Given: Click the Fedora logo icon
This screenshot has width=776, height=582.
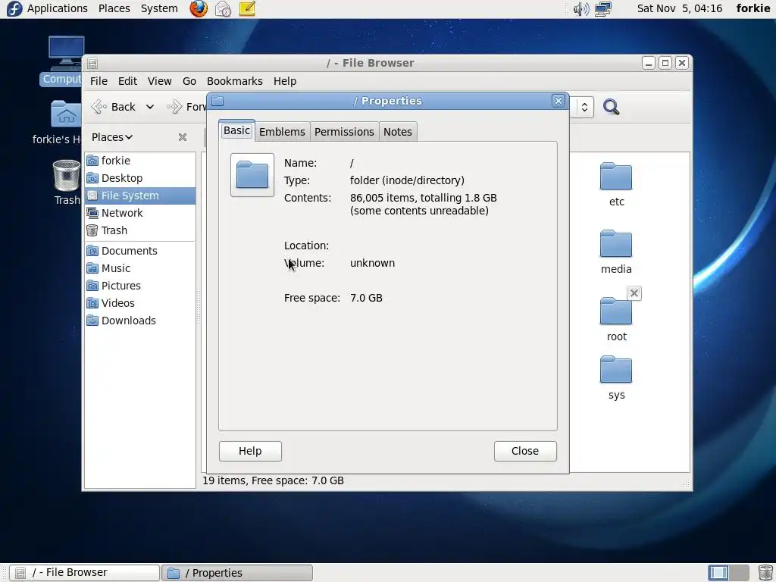Looking at the screenshot, I should [x=14, y=8].
